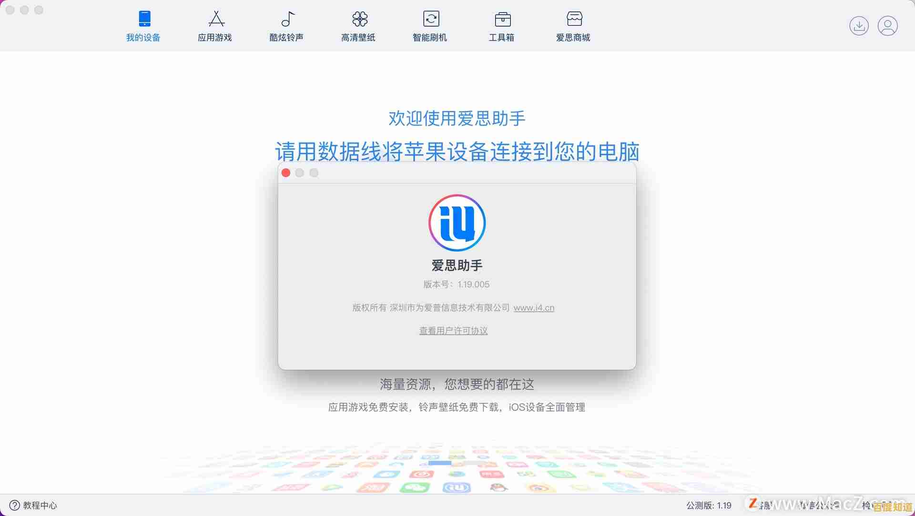Switch to the 我的设备 tab

(143, 26)
